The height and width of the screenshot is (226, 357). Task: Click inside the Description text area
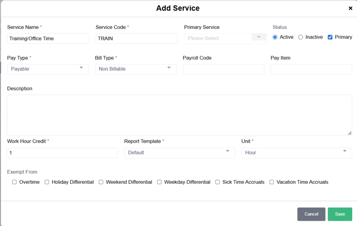click(179, 115)
